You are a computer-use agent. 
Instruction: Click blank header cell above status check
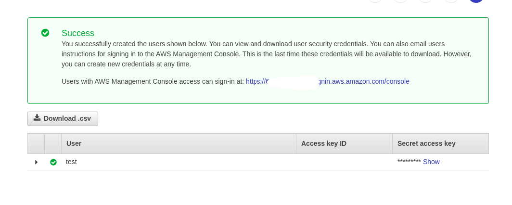click(53, 143)
